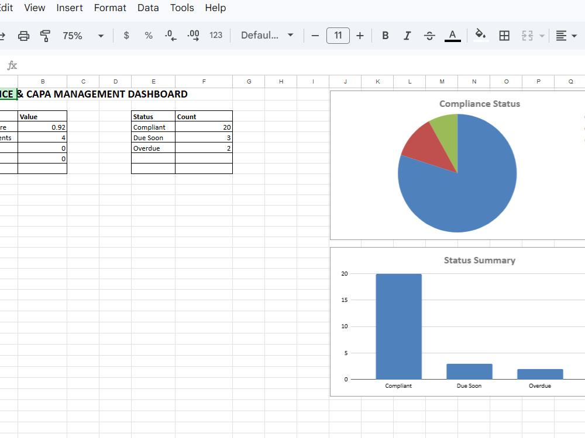This screenshot has height=438, width=585.
Task: Increase font size with plus button
Action: [x=360, y=36]
